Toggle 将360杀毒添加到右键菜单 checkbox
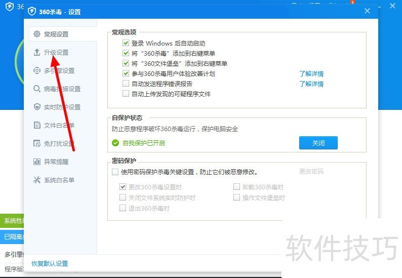 coord(126,53)
